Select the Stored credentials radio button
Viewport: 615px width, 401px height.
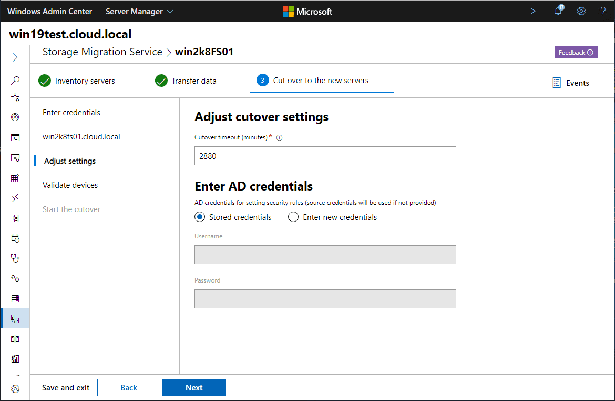(200, 217)
